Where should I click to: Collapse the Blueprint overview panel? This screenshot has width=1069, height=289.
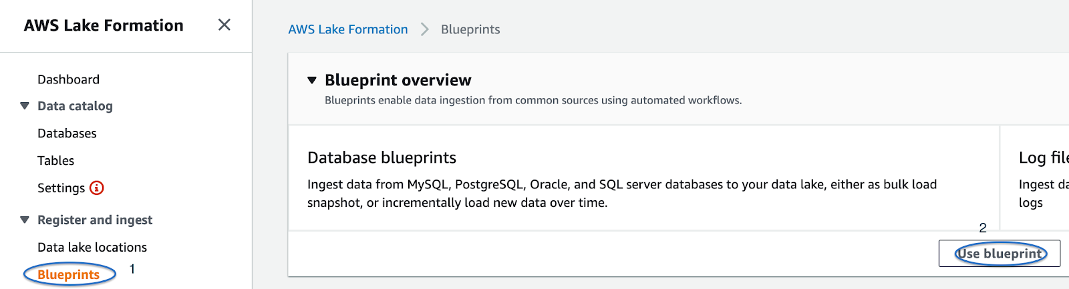click(312, 80)
